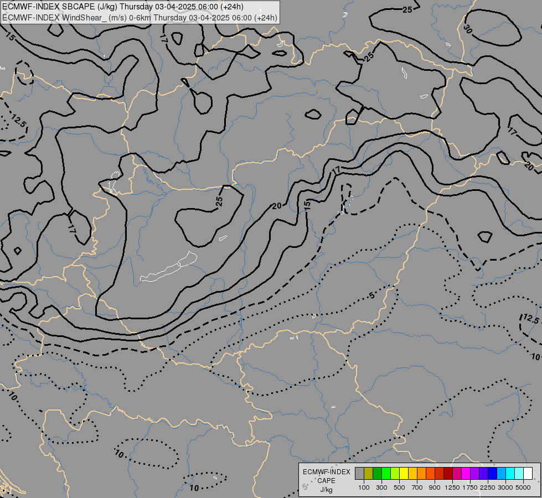Click the 1250 legend scale label

click(x=452, y=487)
